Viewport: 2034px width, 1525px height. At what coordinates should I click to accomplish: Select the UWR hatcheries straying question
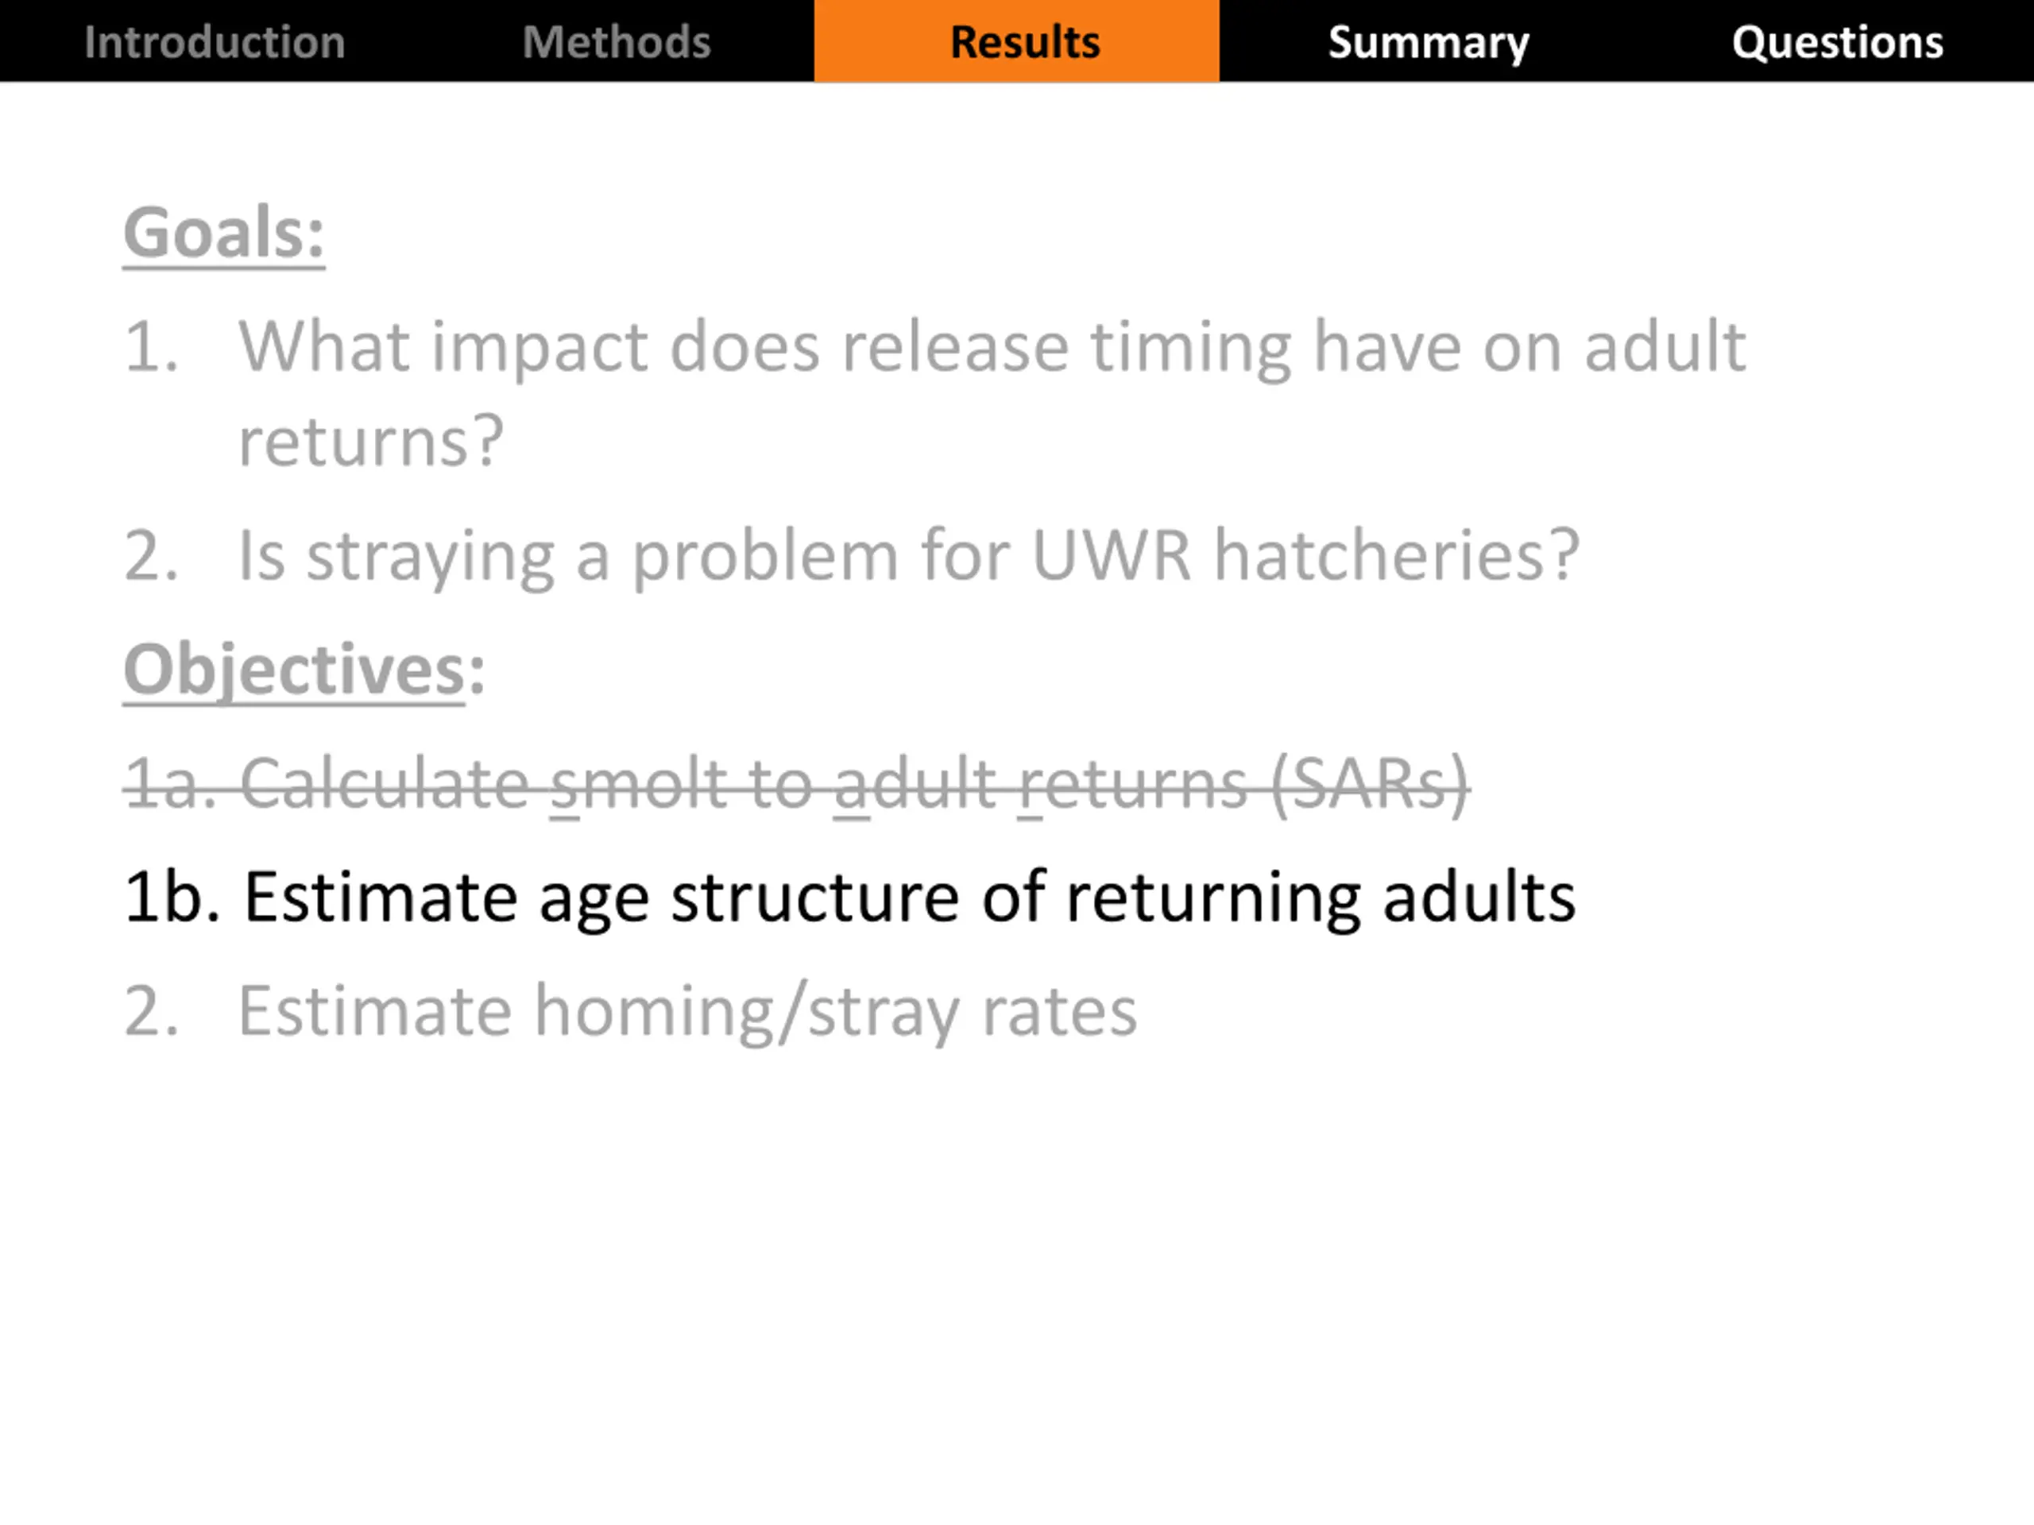click(x=852, y=556)
